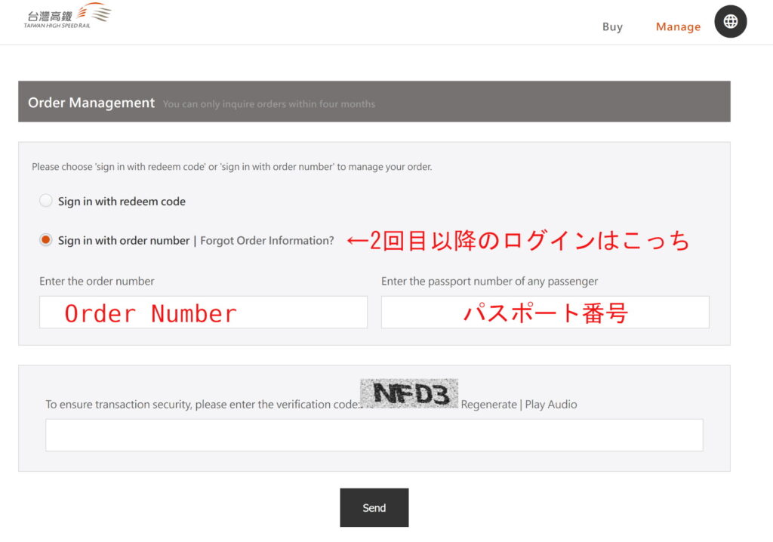The image size is (773, 542).
Task: Click the passport number field label
Action: pos(489,281)
